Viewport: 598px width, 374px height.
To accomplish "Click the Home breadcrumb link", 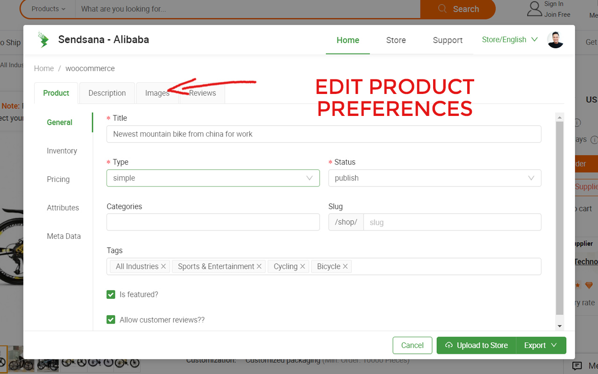I will point(44,68).
